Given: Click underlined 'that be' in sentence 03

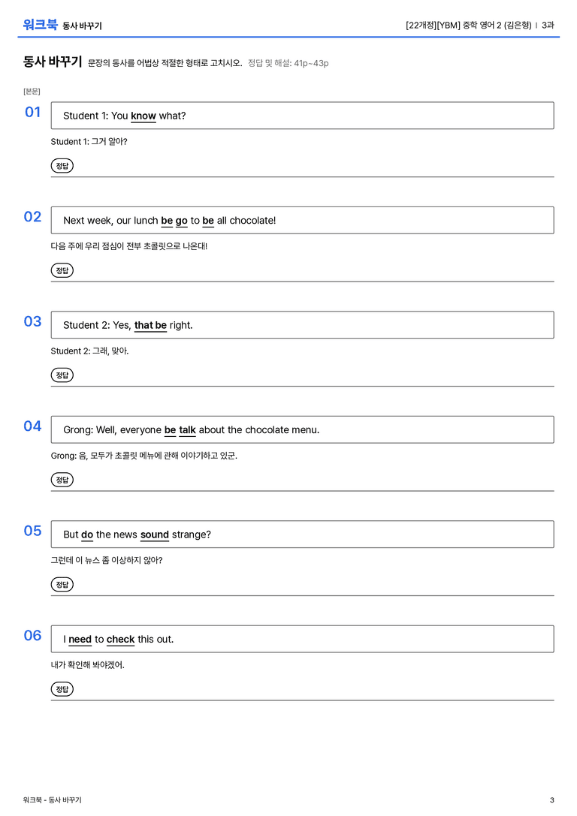Looking at the screenshot, I should [150, 325].
